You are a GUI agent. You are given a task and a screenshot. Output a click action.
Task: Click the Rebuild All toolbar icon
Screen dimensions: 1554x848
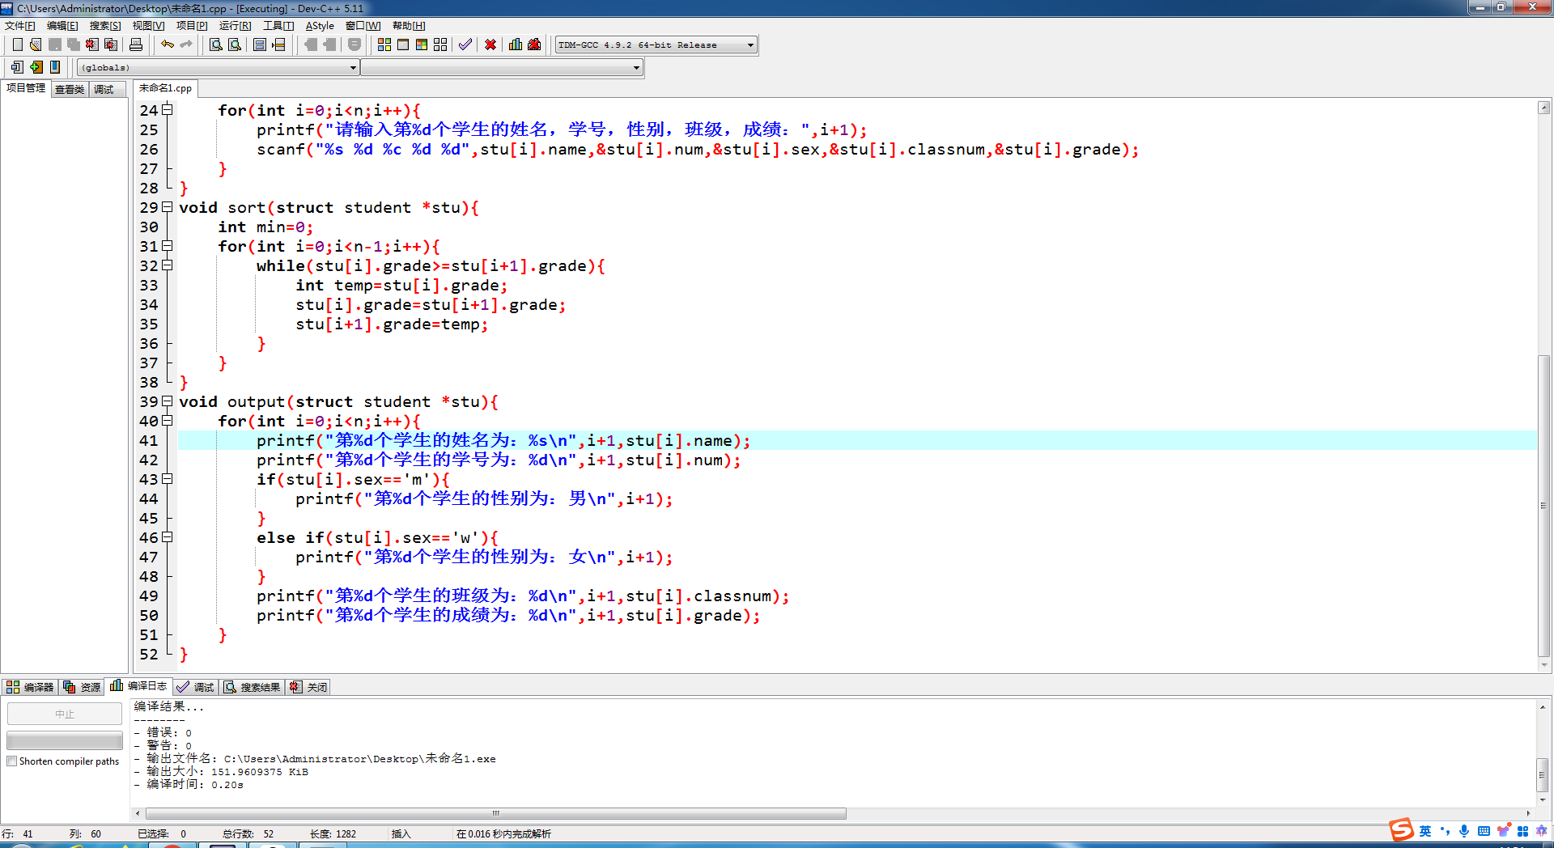(x=440, y=45)
